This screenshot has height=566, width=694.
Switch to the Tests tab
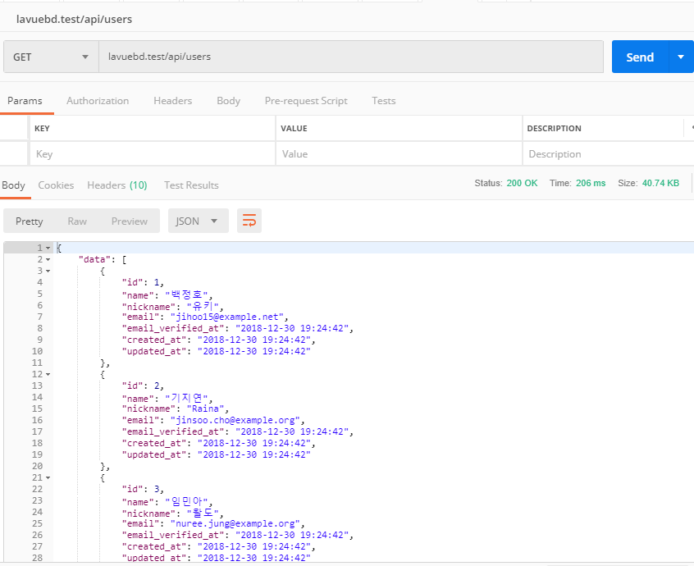tap(383, 101)
